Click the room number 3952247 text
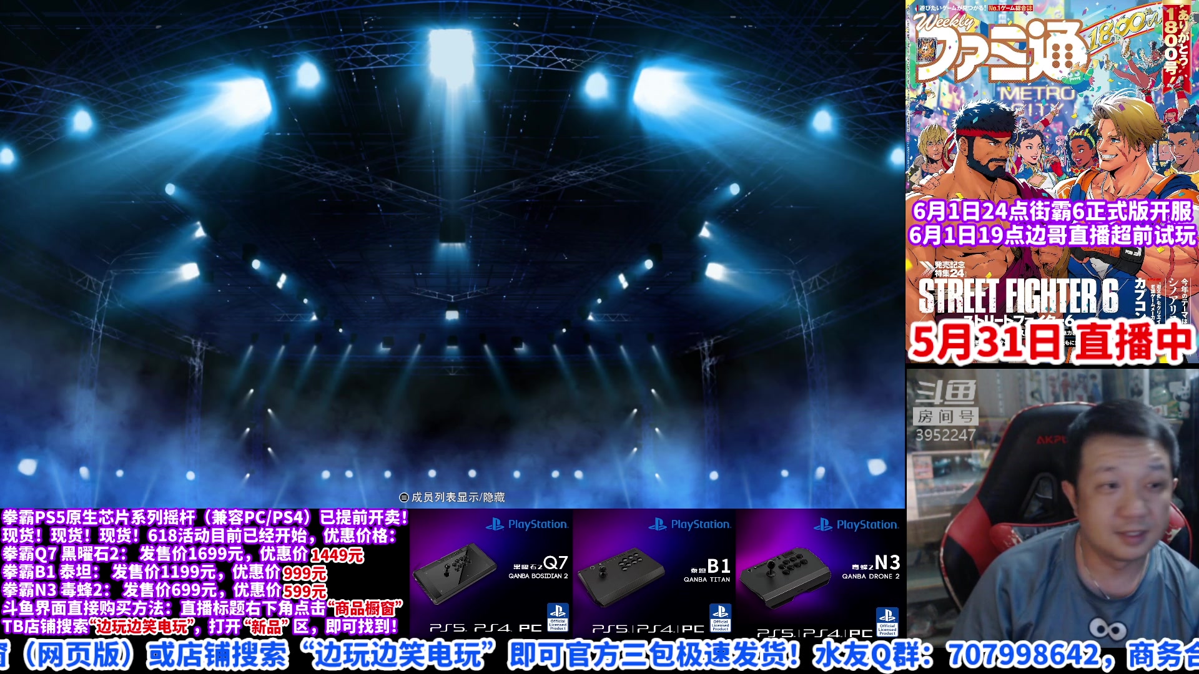Screen dimensions: 1199x674 [945, 435]
